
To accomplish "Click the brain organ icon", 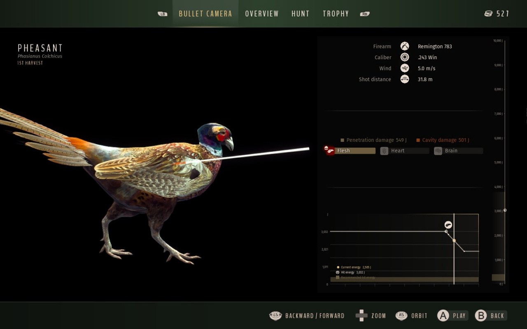I will tap(438, 151).
